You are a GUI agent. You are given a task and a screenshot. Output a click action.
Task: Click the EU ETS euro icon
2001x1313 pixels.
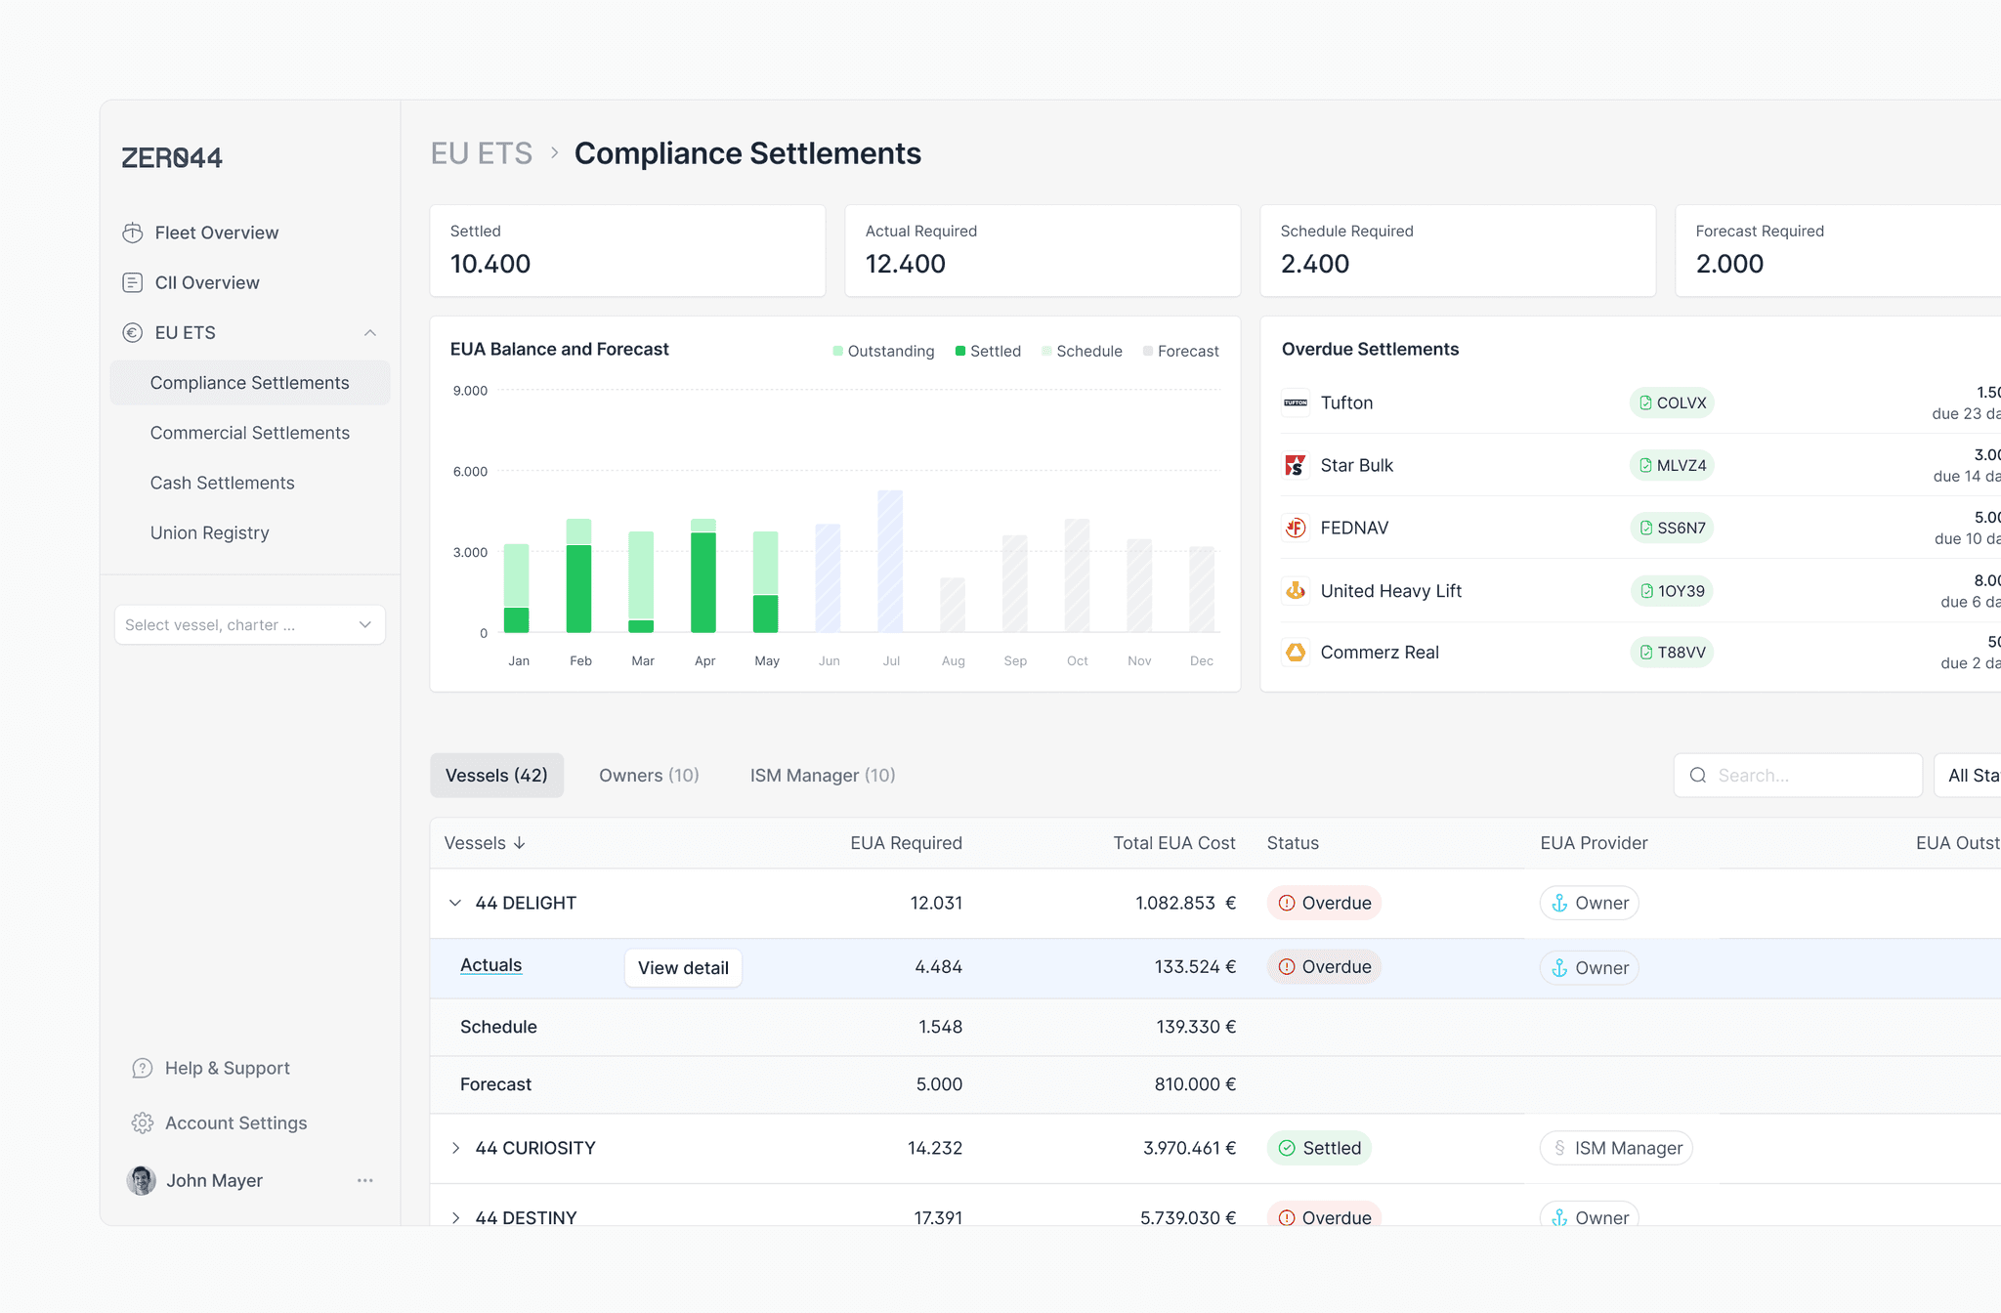133,332
